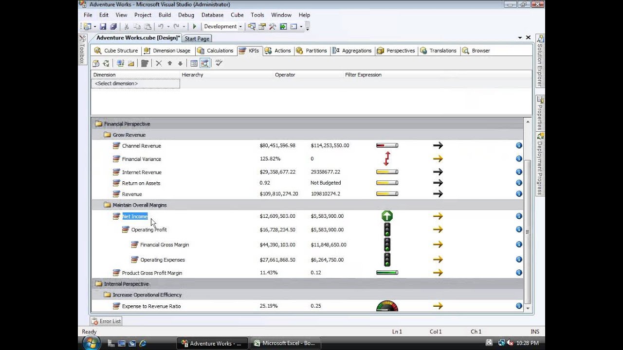
Task: Click the Delete X icon in KPI toolbar
Action: 159,63
